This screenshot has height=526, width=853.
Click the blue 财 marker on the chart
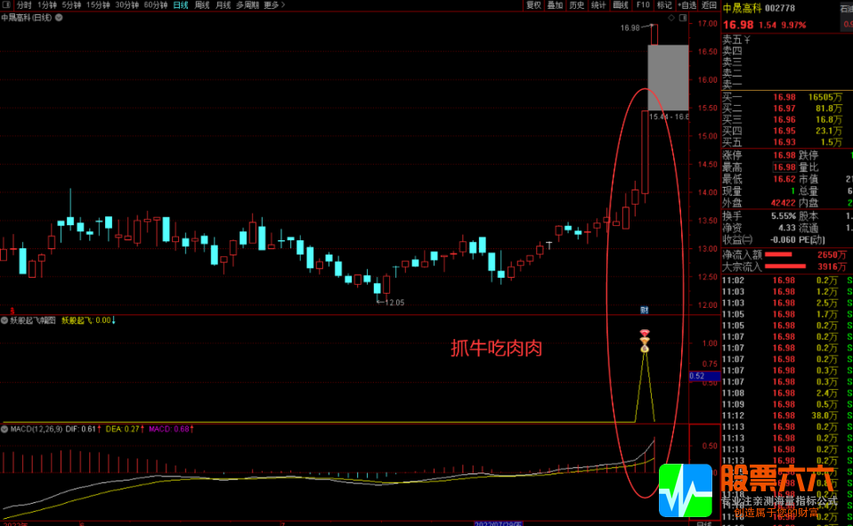(x=644, y=310)
